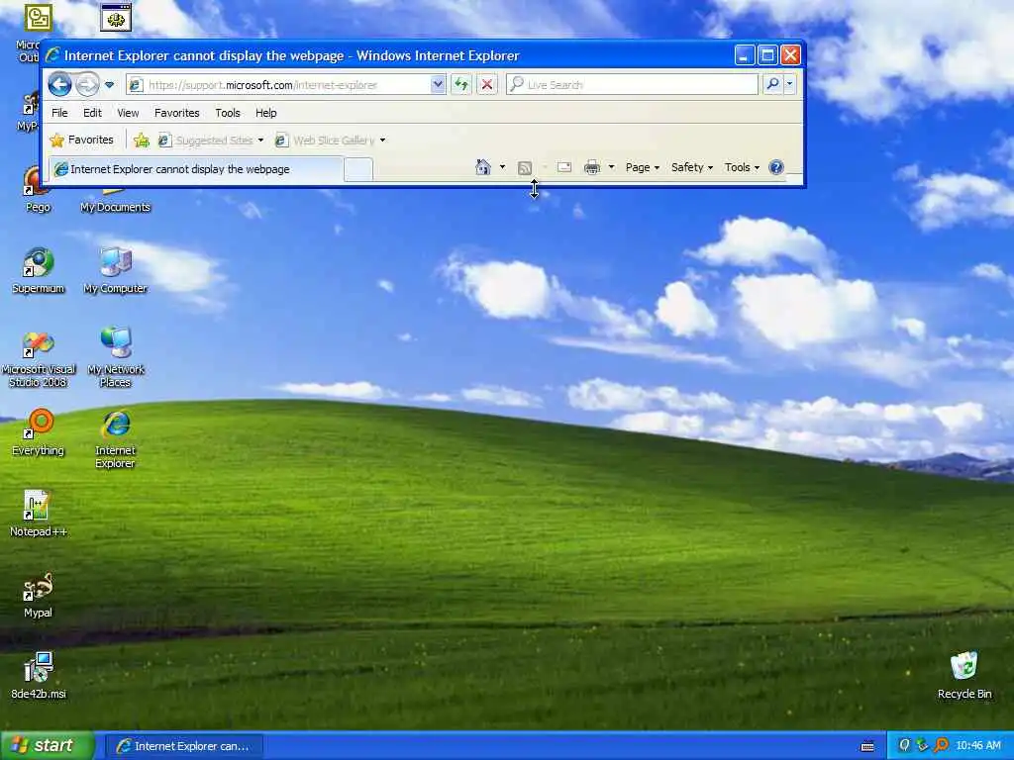Image resolution: width=1014 pixels, height=760 pixels.
Task: Click the green network adapter tray icon
Action: [x=923, y=745]
